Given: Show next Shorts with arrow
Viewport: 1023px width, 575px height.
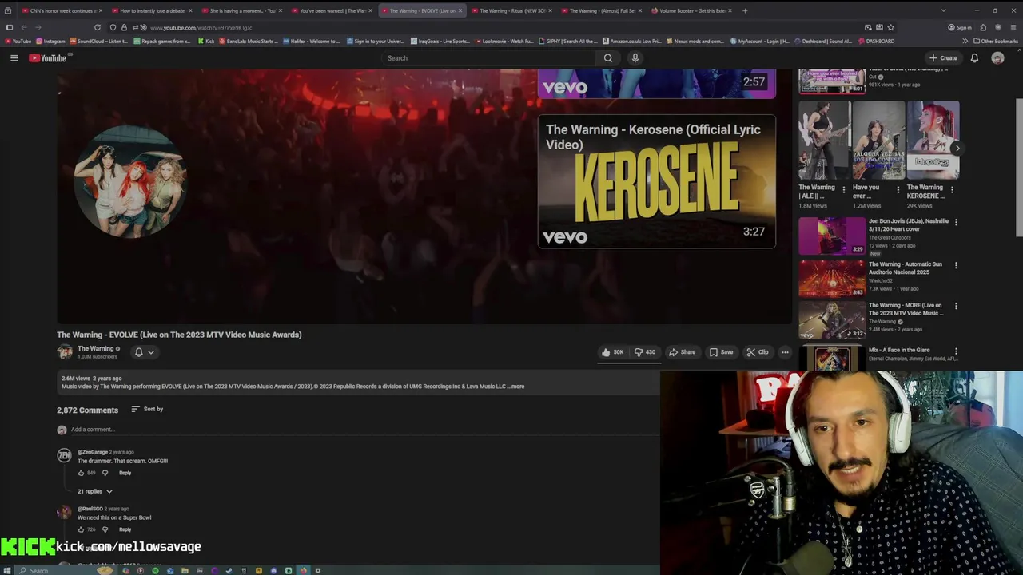Looking at the screenshot, I should point(957,148).
